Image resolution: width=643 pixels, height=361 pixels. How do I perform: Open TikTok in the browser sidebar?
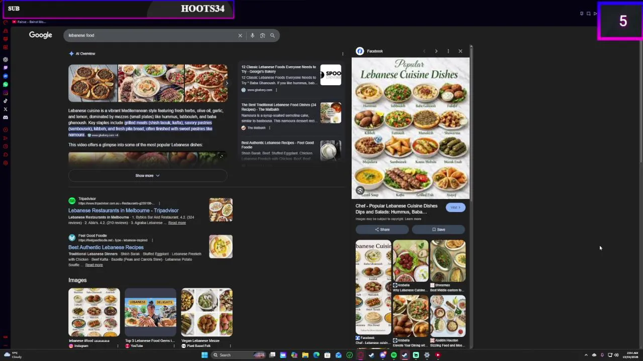click(x=6, y=101)
